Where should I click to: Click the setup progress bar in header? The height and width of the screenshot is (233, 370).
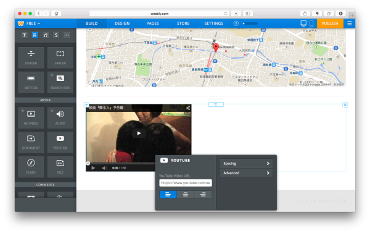250,23
